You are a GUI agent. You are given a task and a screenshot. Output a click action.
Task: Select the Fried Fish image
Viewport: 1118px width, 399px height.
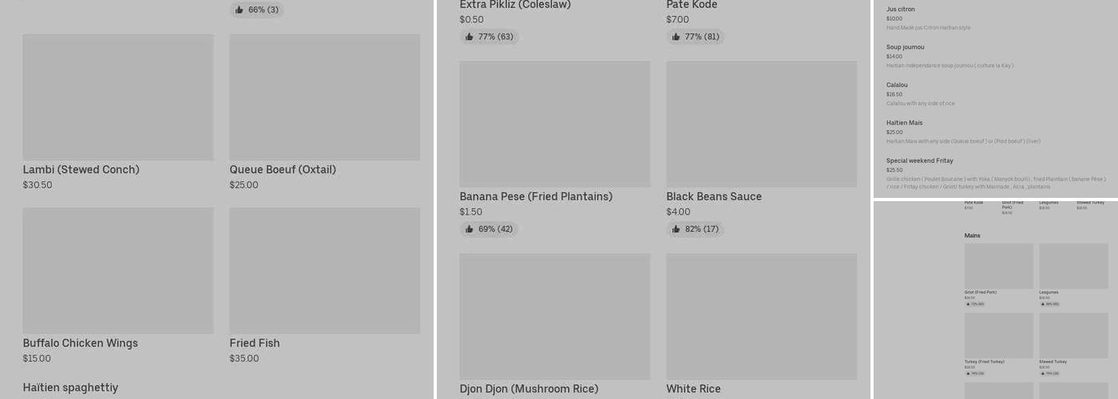coord(324,271)
